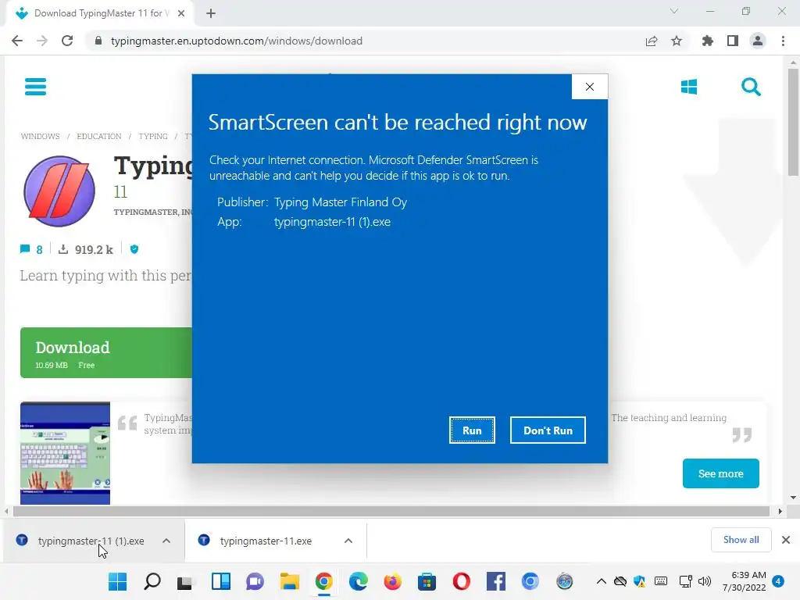Click the See more button

pyautogui.click(x=721, y=473)
